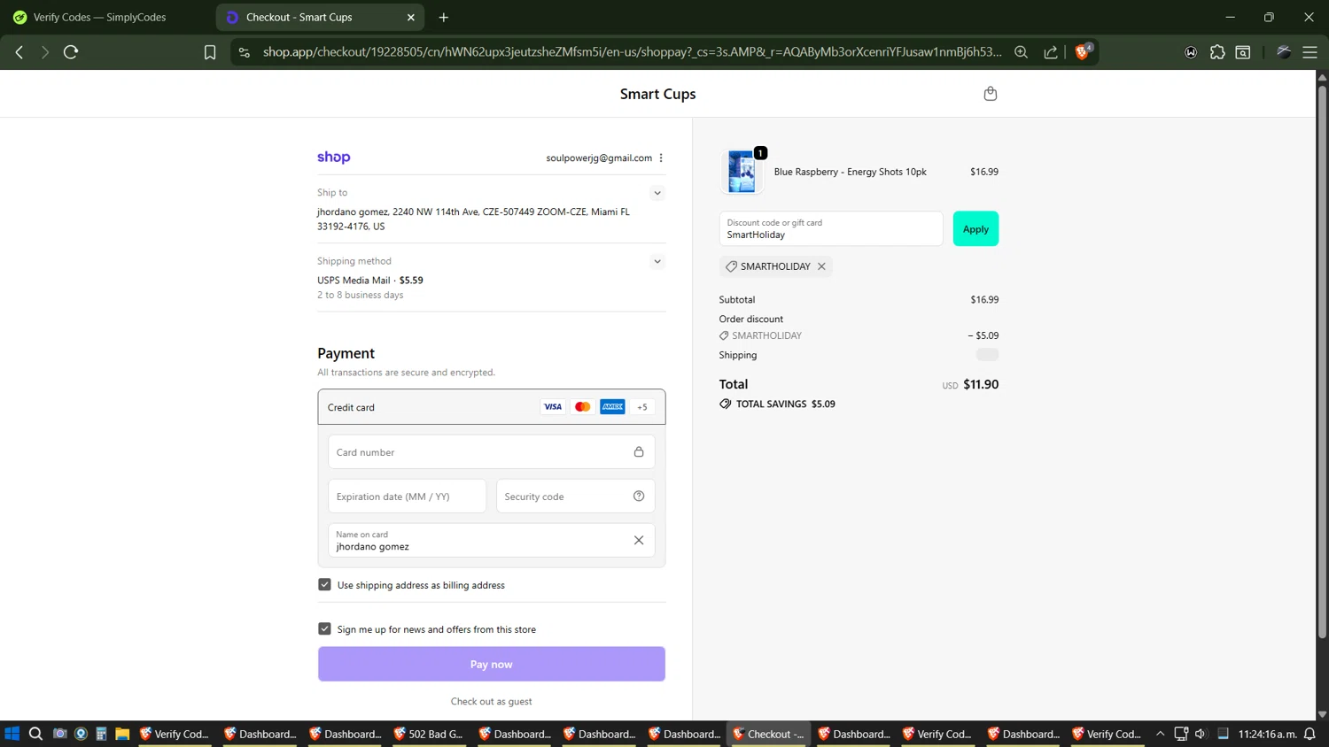Open the shopping bag icon in header

[x=990, y=94]
